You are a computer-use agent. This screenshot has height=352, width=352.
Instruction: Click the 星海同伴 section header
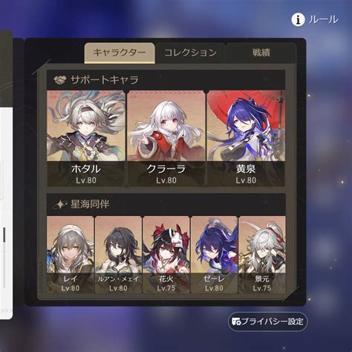click(166, 204)
